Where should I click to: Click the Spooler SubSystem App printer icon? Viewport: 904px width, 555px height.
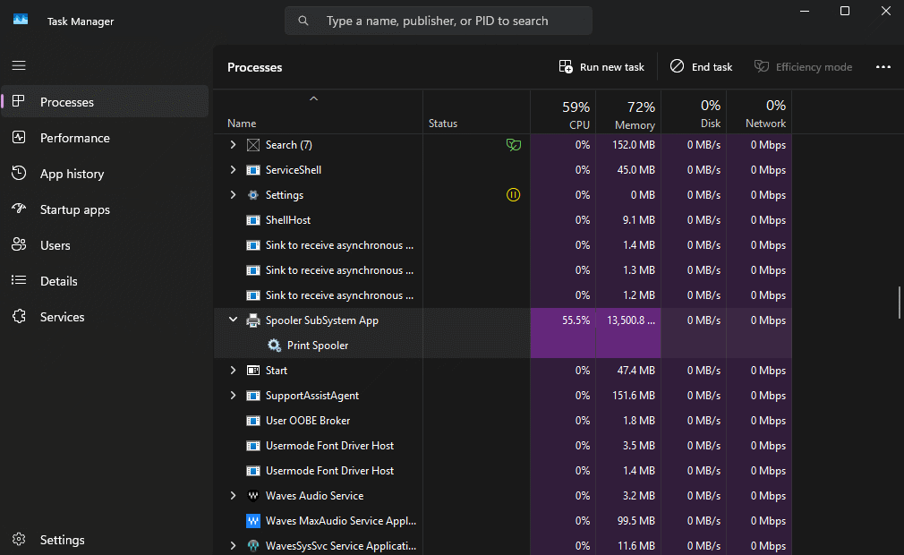tap(253, 320)
